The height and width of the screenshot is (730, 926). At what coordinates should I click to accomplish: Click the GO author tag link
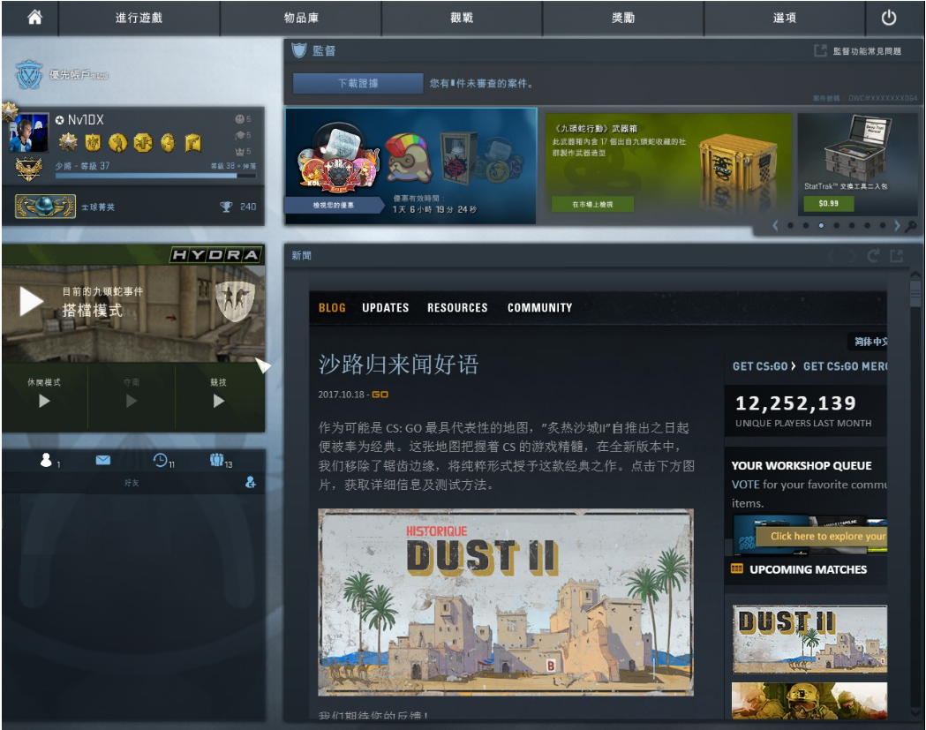click(x=380, y=394)
